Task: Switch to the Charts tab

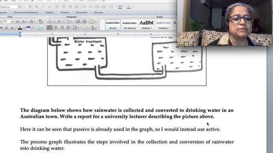Action: tap(64, 12)
